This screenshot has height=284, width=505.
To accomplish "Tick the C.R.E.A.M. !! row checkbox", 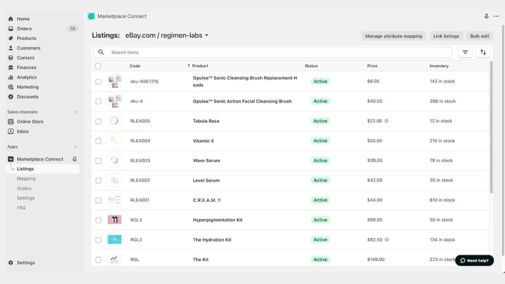I will [98, 200].
